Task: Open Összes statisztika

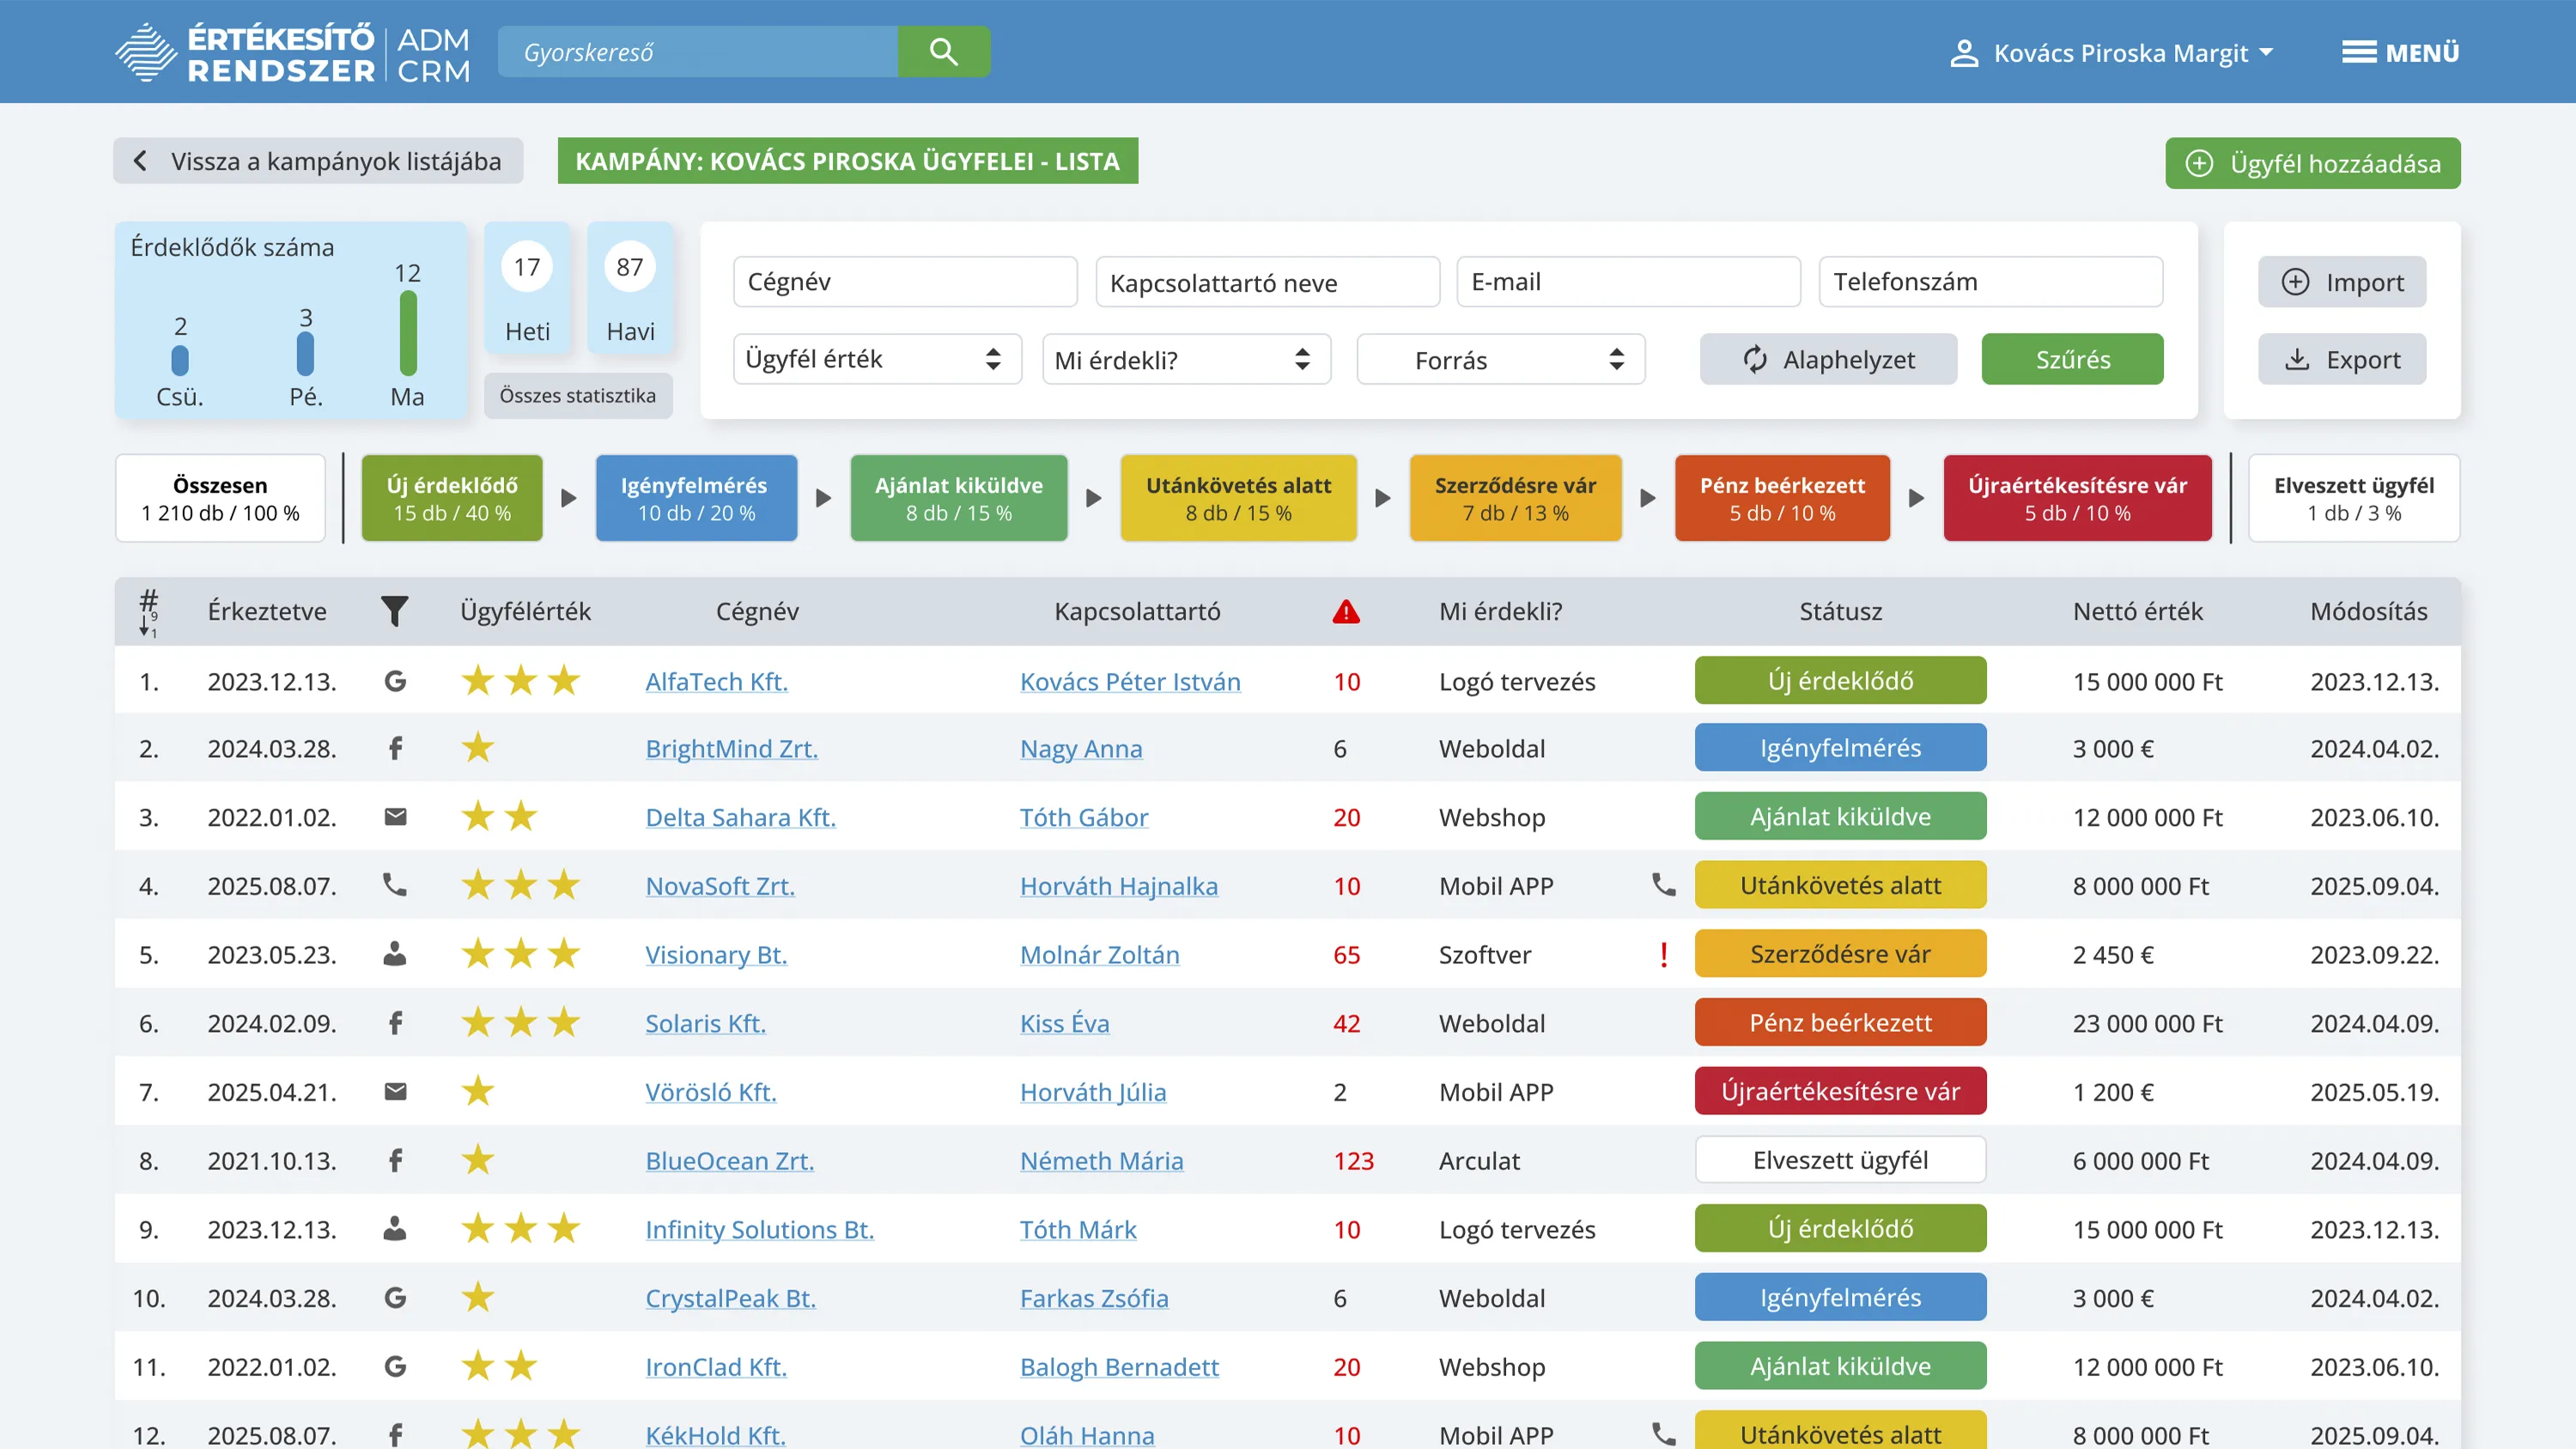Action: click(578, 395)
